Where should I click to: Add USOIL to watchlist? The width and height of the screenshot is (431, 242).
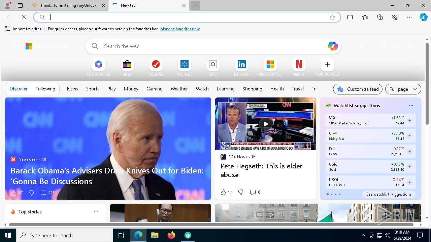point(410,182)
